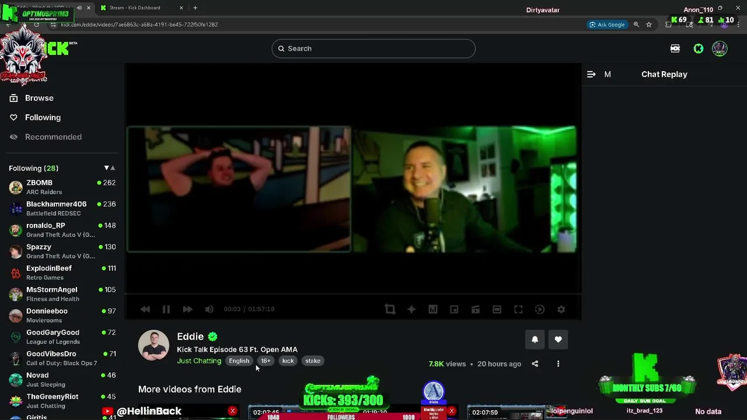Click the Ask Google button in the address bar

click(607, 24)
